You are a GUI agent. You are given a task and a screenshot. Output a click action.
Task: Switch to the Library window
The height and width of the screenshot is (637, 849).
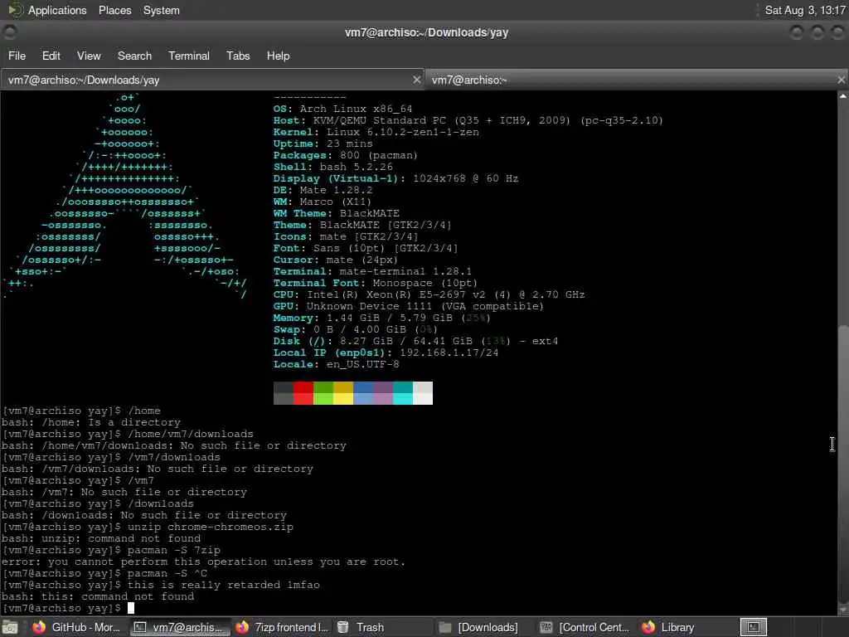687,627
